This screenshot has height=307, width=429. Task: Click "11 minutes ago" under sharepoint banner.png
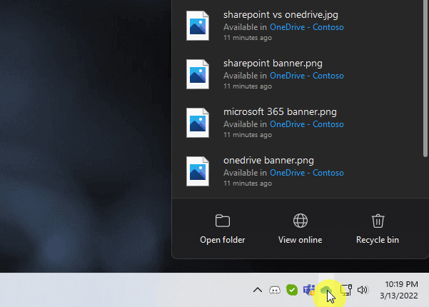point(248,86)
